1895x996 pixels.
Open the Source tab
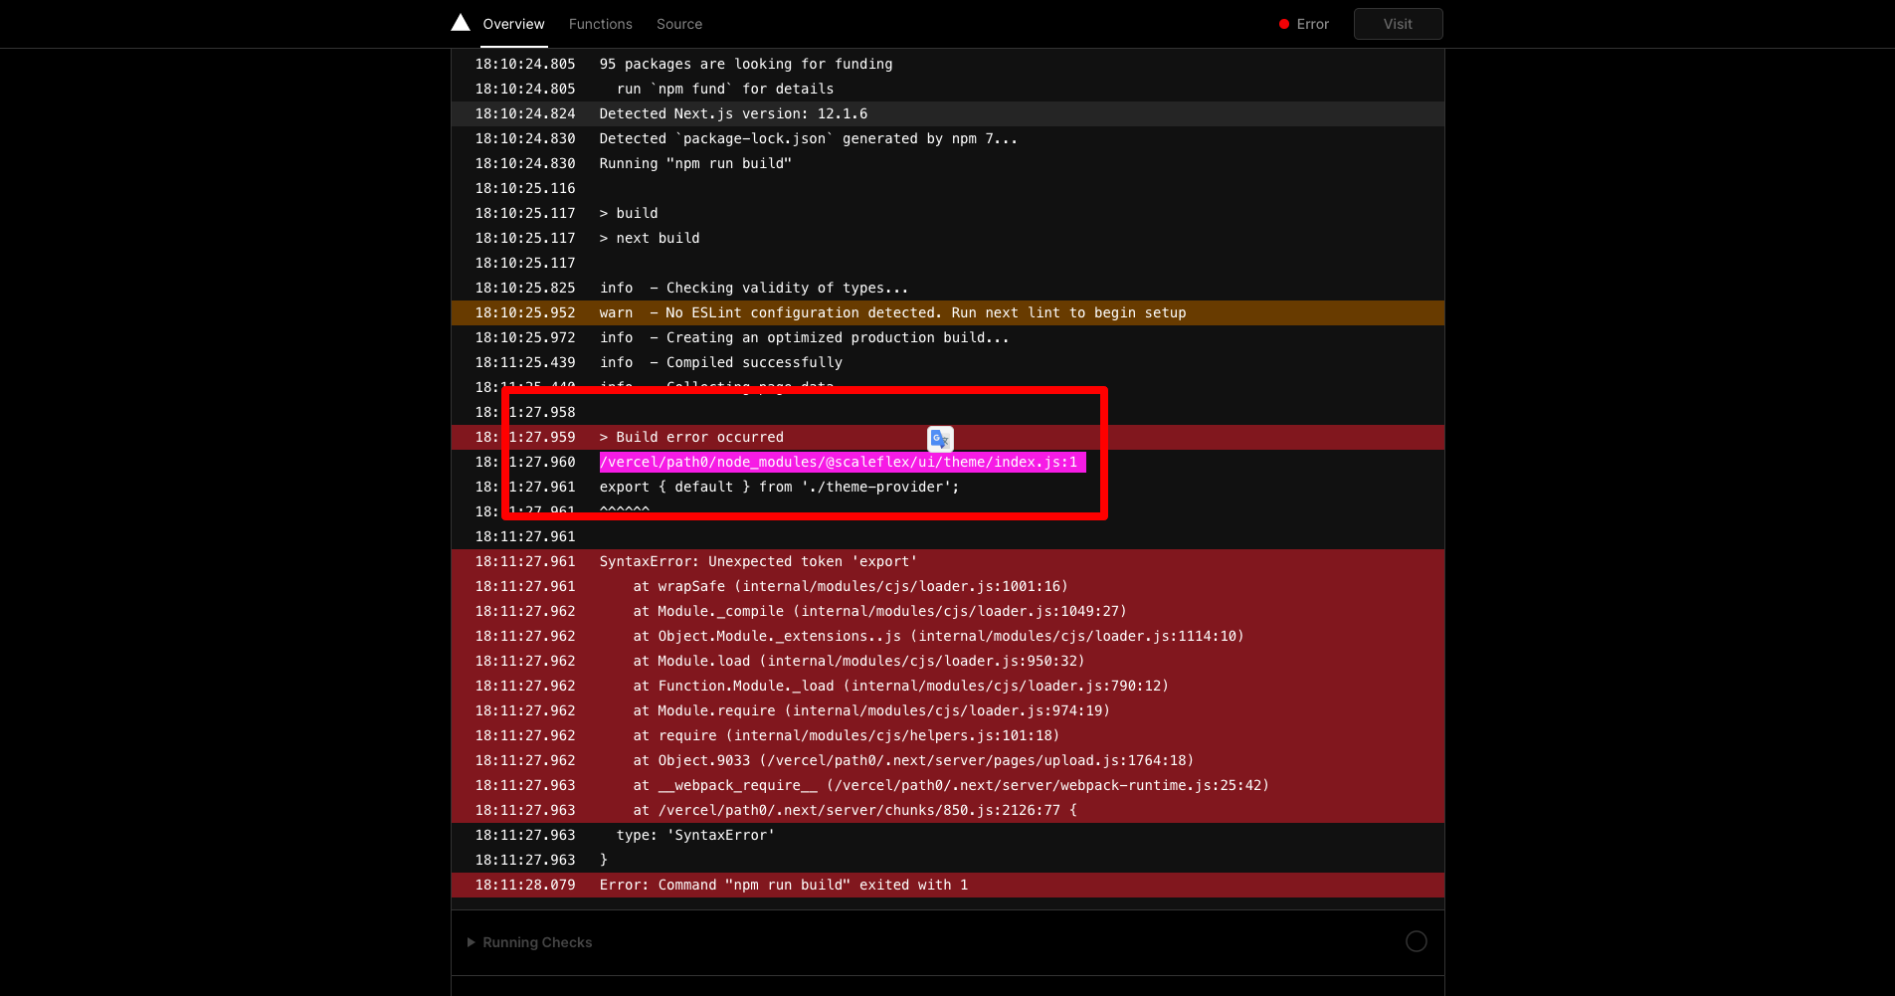pyautogui.click(x=679, y=24)
